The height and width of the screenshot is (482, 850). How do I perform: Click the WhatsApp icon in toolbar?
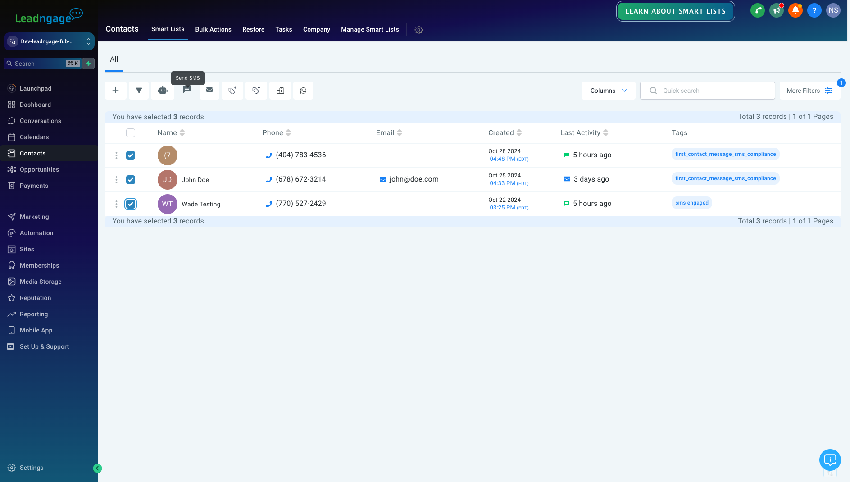tap(303, 91)
